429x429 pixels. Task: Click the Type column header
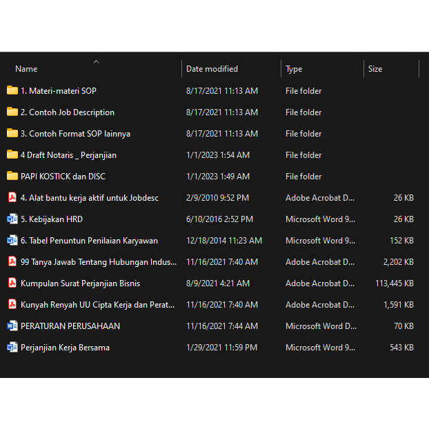[x=294, y=69]
